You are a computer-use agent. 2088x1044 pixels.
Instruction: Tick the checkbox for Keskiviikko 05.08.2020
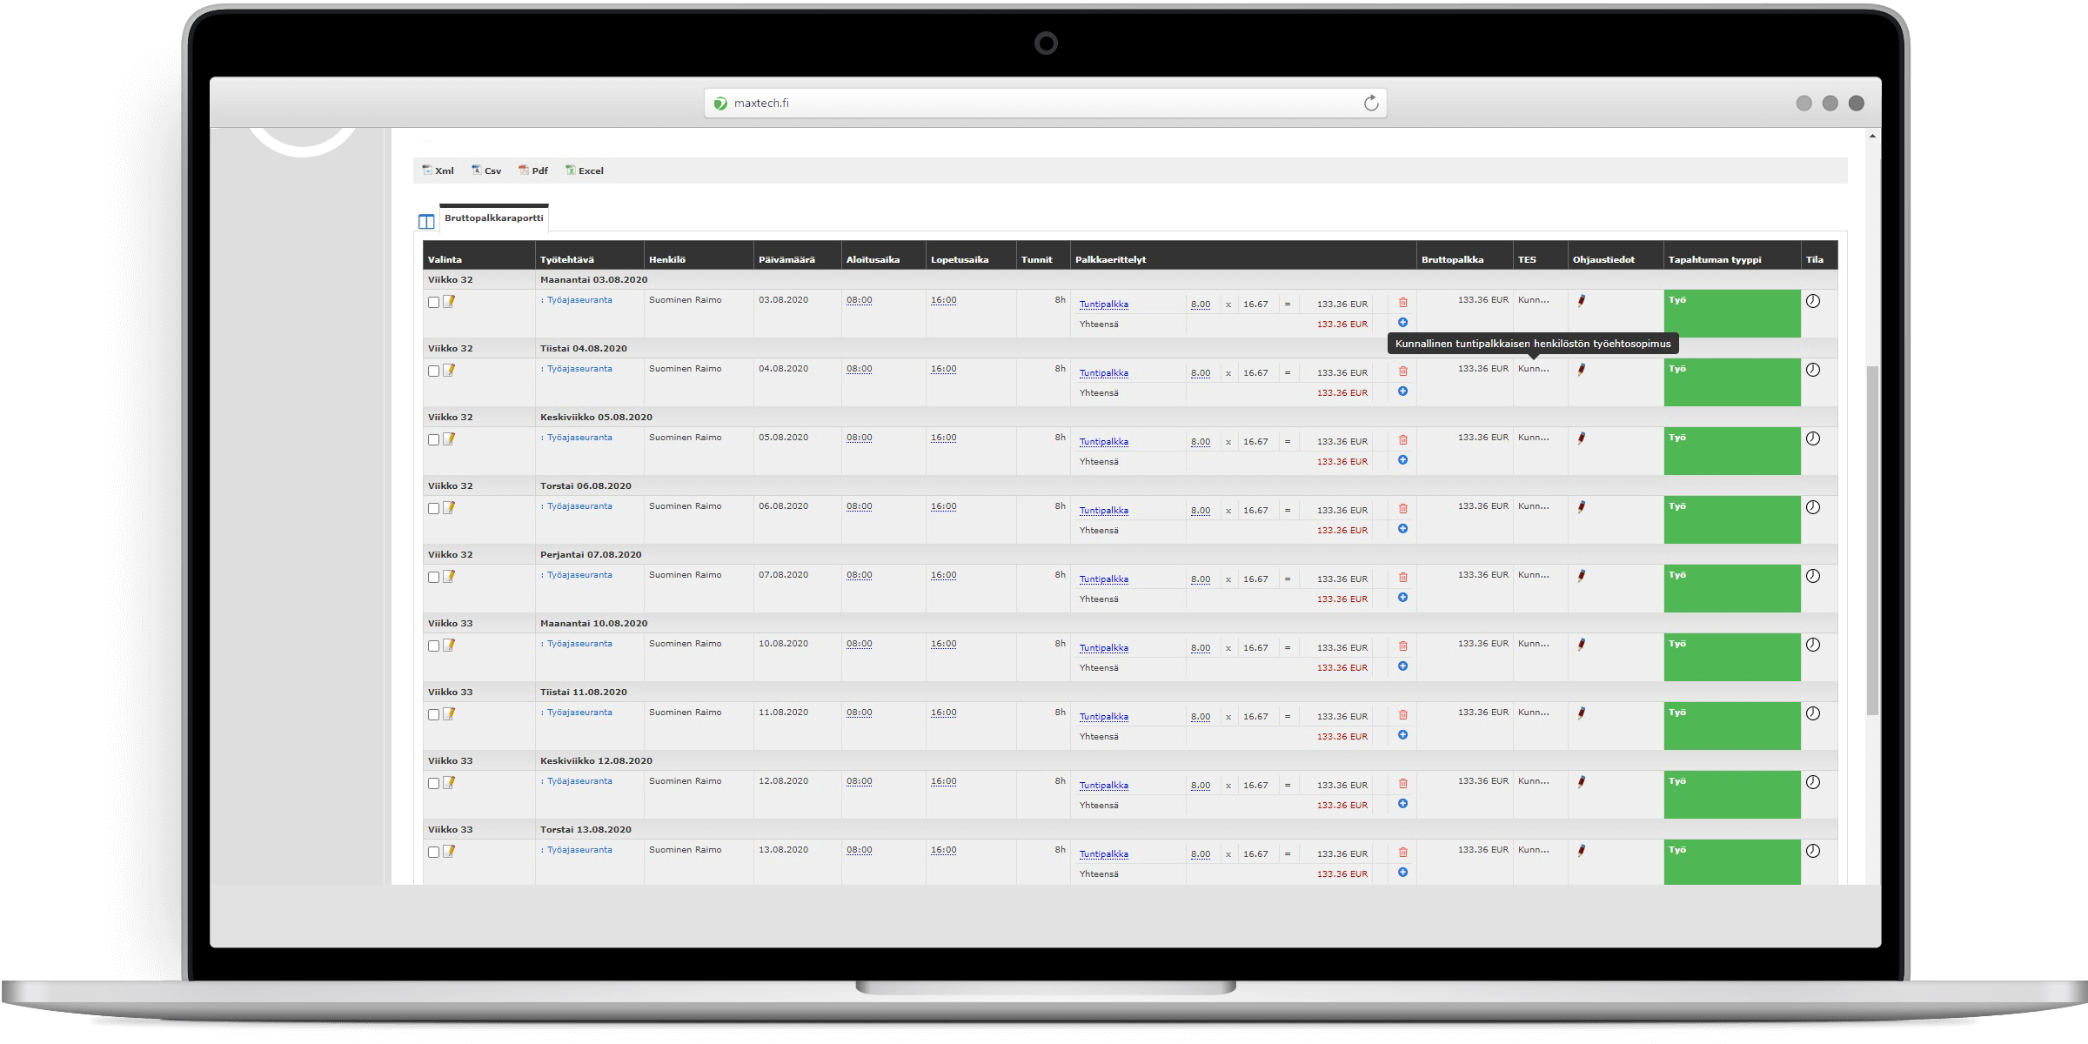pyautogui.click(x=433, y=440)
